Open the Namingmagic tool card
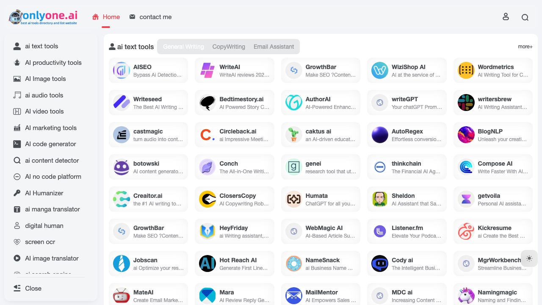Image resolution: width=542 pixels, height=305 pixels. 493,294
